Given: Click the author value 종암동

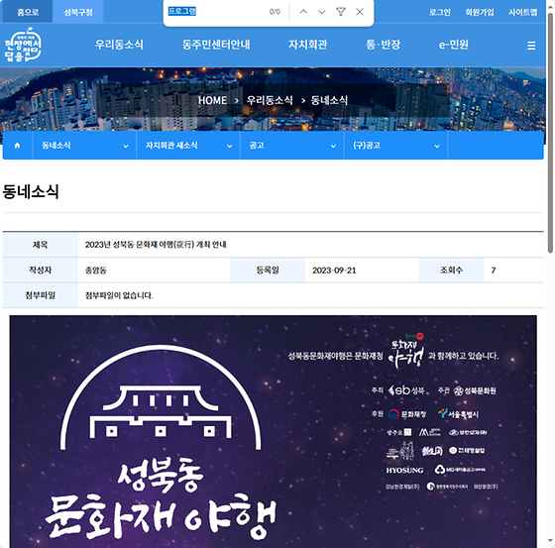Looking at the screenshot, I should point(95,271).
